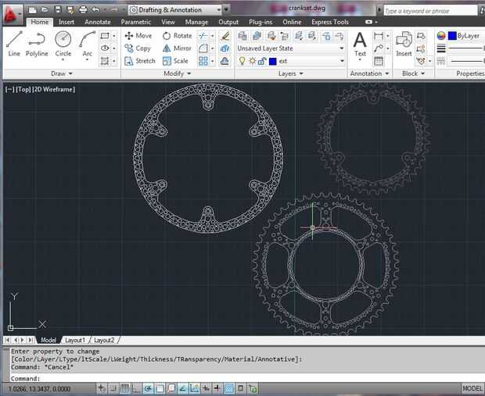The width and height of the screenshot is (485, 396).
Task: Open Layer Properties manager icon
Action: [x=242, y=36]
